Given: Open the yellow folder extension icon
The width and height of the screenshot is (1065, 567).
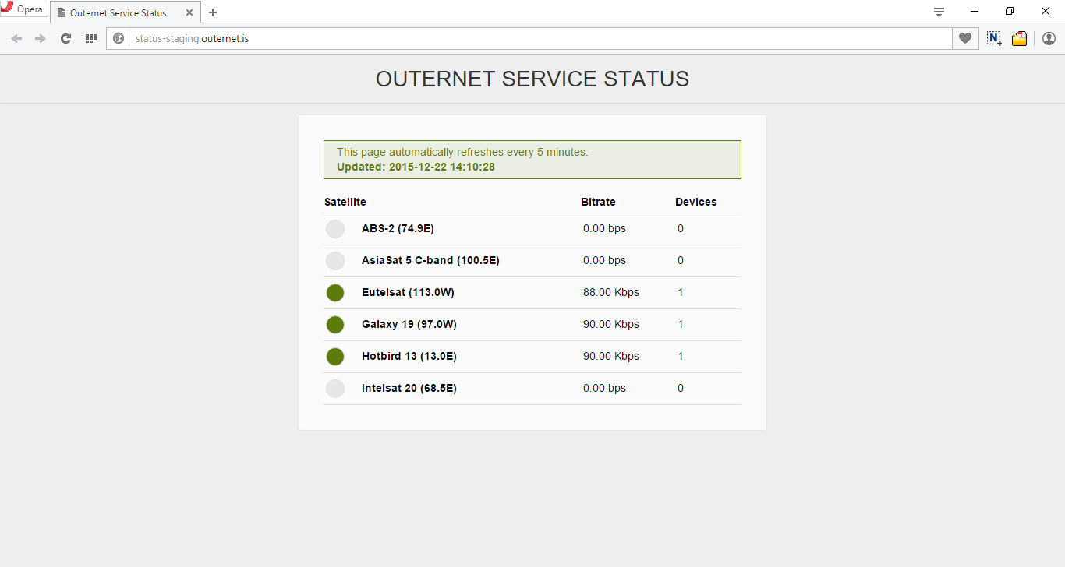Looking at the screenshot, I should [1019, 38].
